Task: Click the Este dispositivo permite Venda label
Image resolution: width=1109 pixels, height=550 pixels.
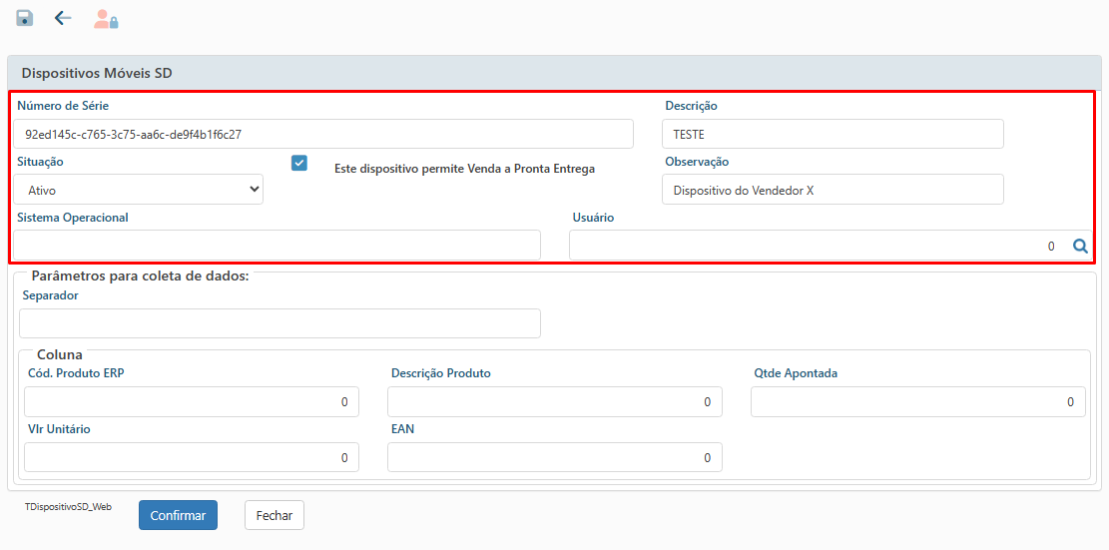Action: (465, 169)
